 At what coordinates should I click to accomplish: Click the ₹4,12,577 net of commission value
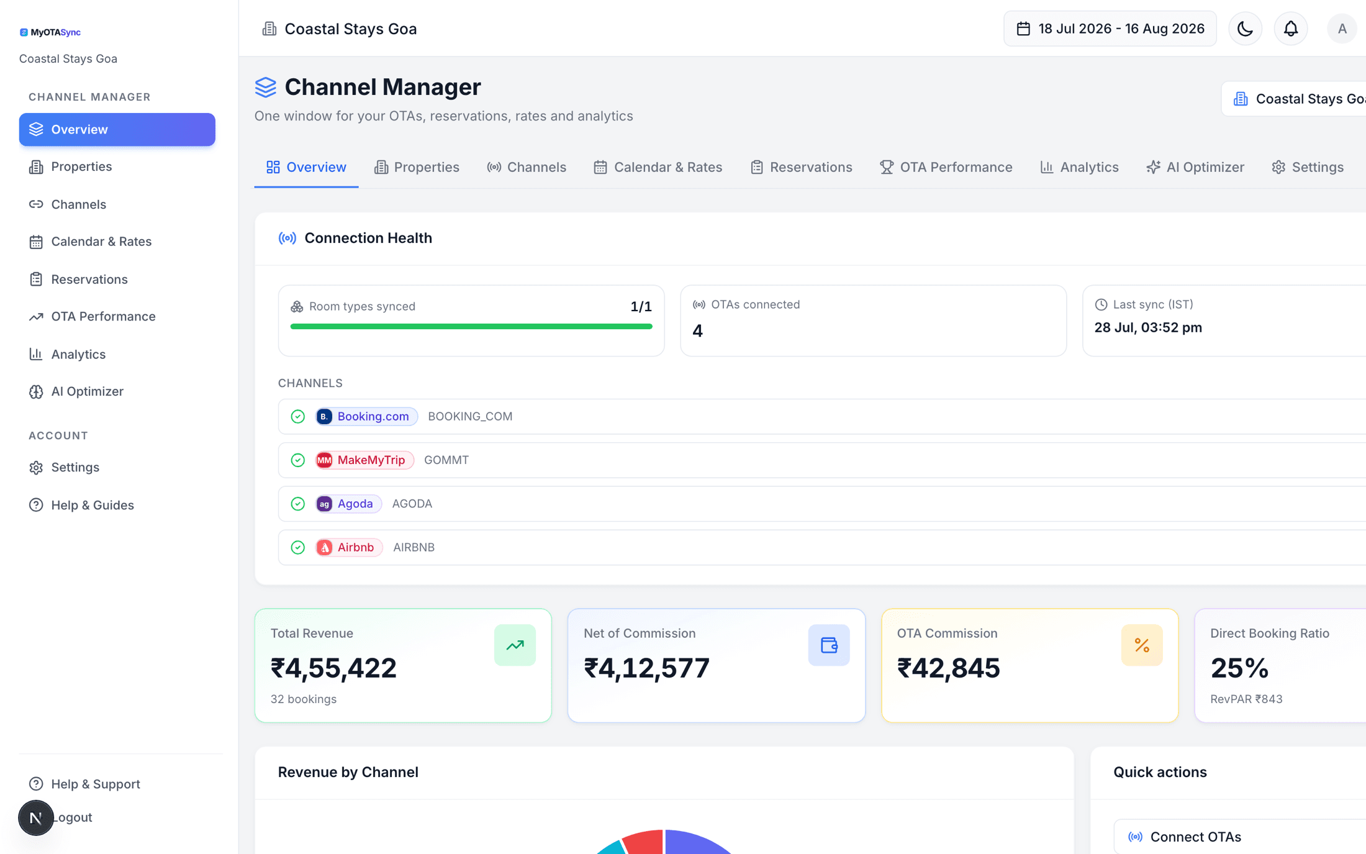[x=646, y=668]
